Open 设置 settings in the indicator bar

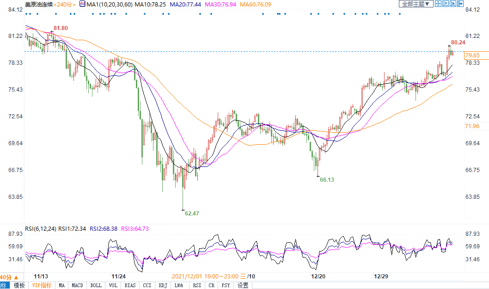click(x=243, y=285)
